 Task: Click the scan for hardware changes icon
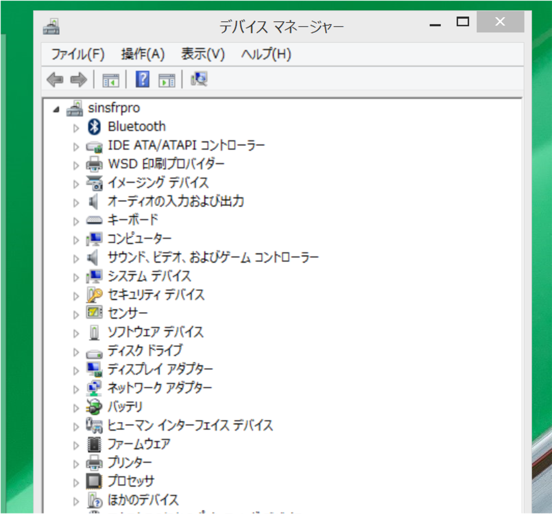point(199,79)
